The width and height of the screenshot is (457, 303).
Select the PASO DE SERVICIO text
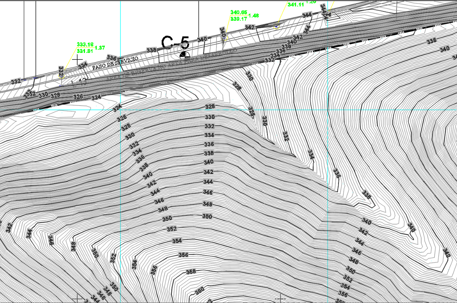[x=116, y=61]
